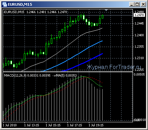
Task: Click the chart icon in title bar
Action: (x=5, y=4)
